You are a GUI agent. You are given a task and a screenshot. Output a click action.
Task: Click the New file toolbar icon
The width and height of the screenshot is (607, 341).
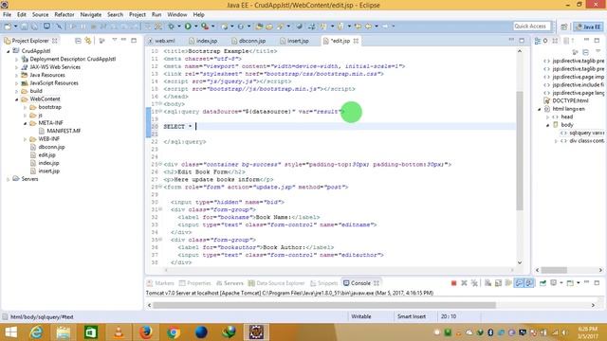tap(8, 27)
